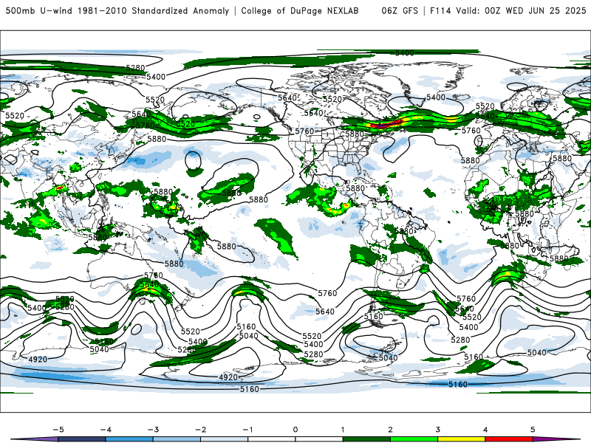Click the white 0 to 1 colorbar segment

click(x=319, y=439)
